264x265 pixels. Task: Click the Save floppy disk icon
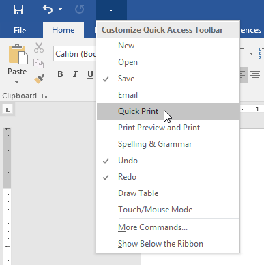point(18,10)
